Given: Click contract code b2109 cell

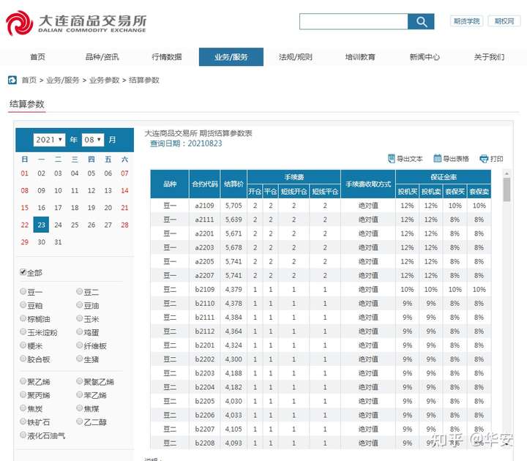Looking at the screenshot, I should click(x=204, y=289).
